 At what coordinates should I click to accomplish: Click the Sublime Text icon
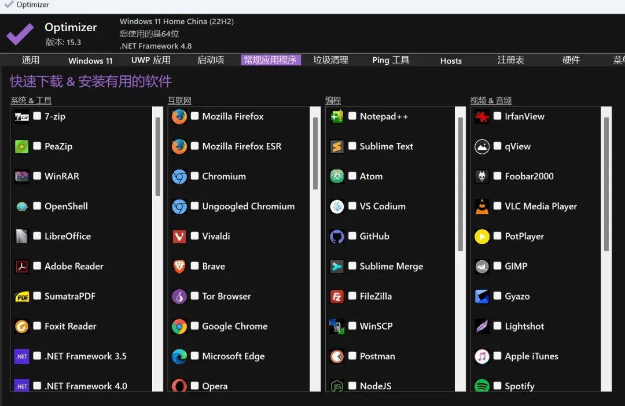pos(337,146)
